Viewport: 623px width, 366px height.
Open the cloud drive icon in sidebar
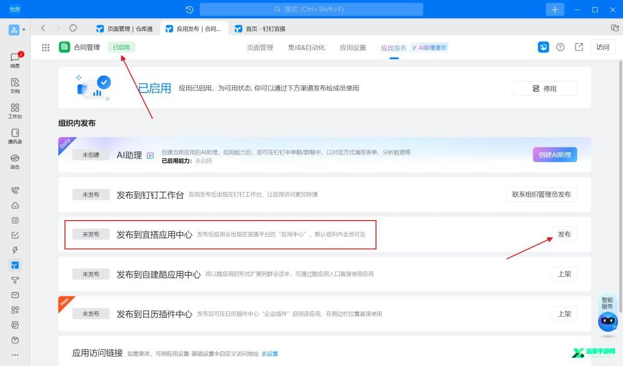(x=15, y=206)
